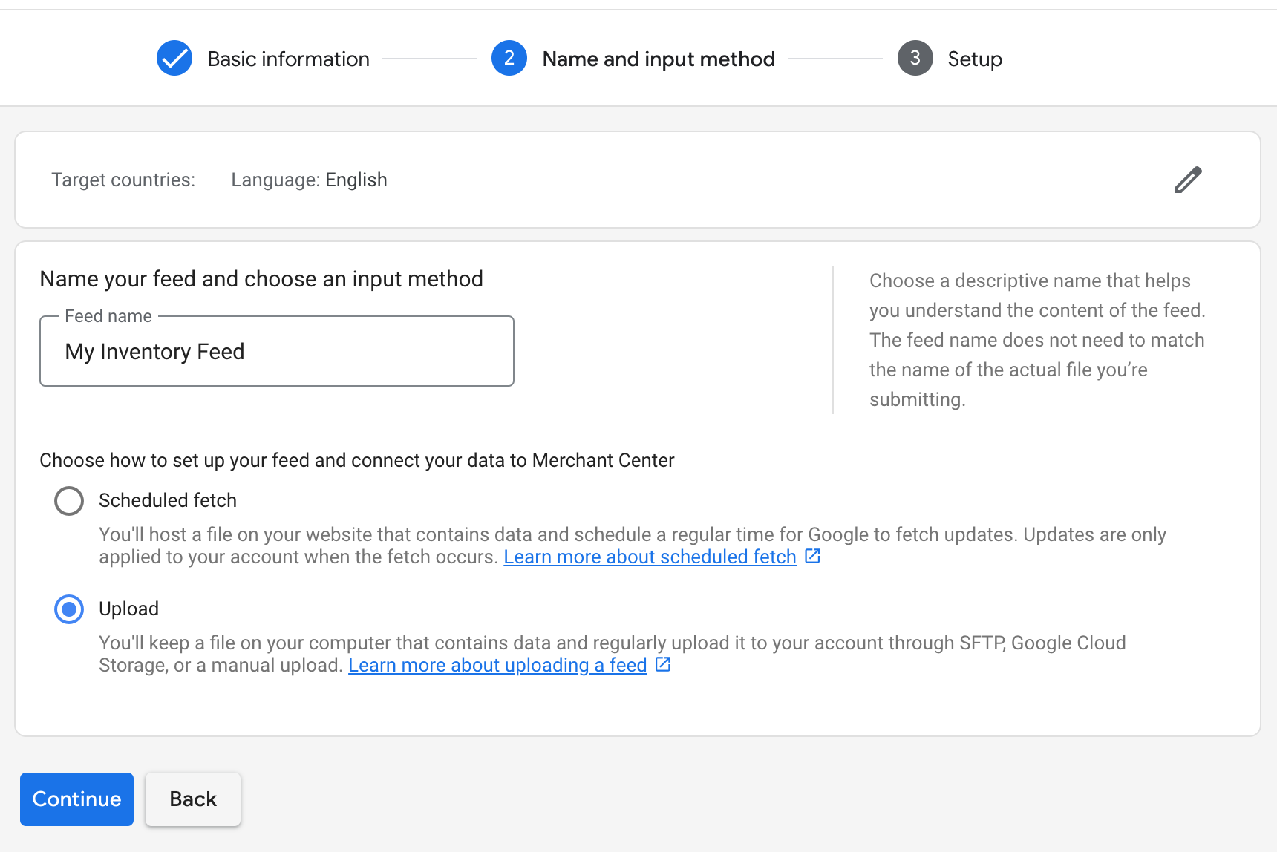The image size is (1277, 852).
Task: Click 'Choose how to set up your feed' text
Action: click(x=357, y=460)
